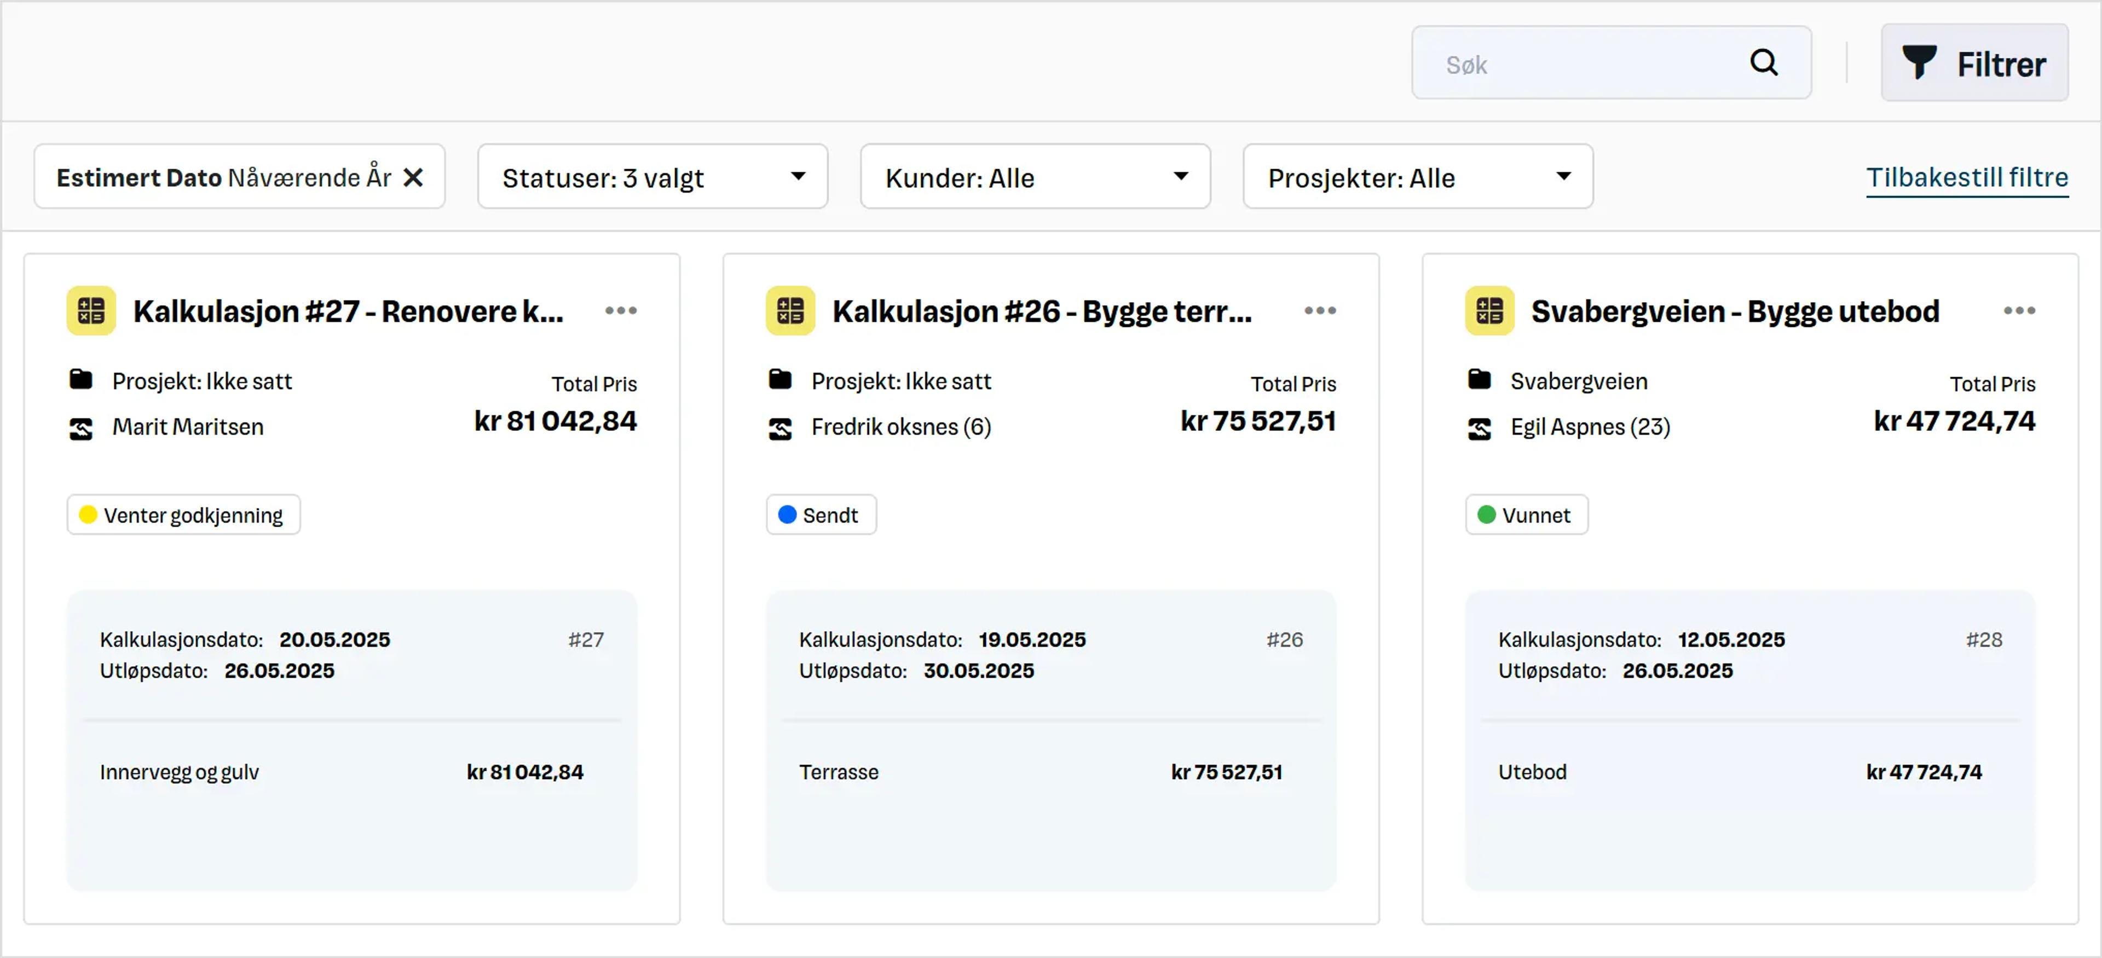
Task: Click customer icon next to Marit Maritsen
Action: [81, 428]
